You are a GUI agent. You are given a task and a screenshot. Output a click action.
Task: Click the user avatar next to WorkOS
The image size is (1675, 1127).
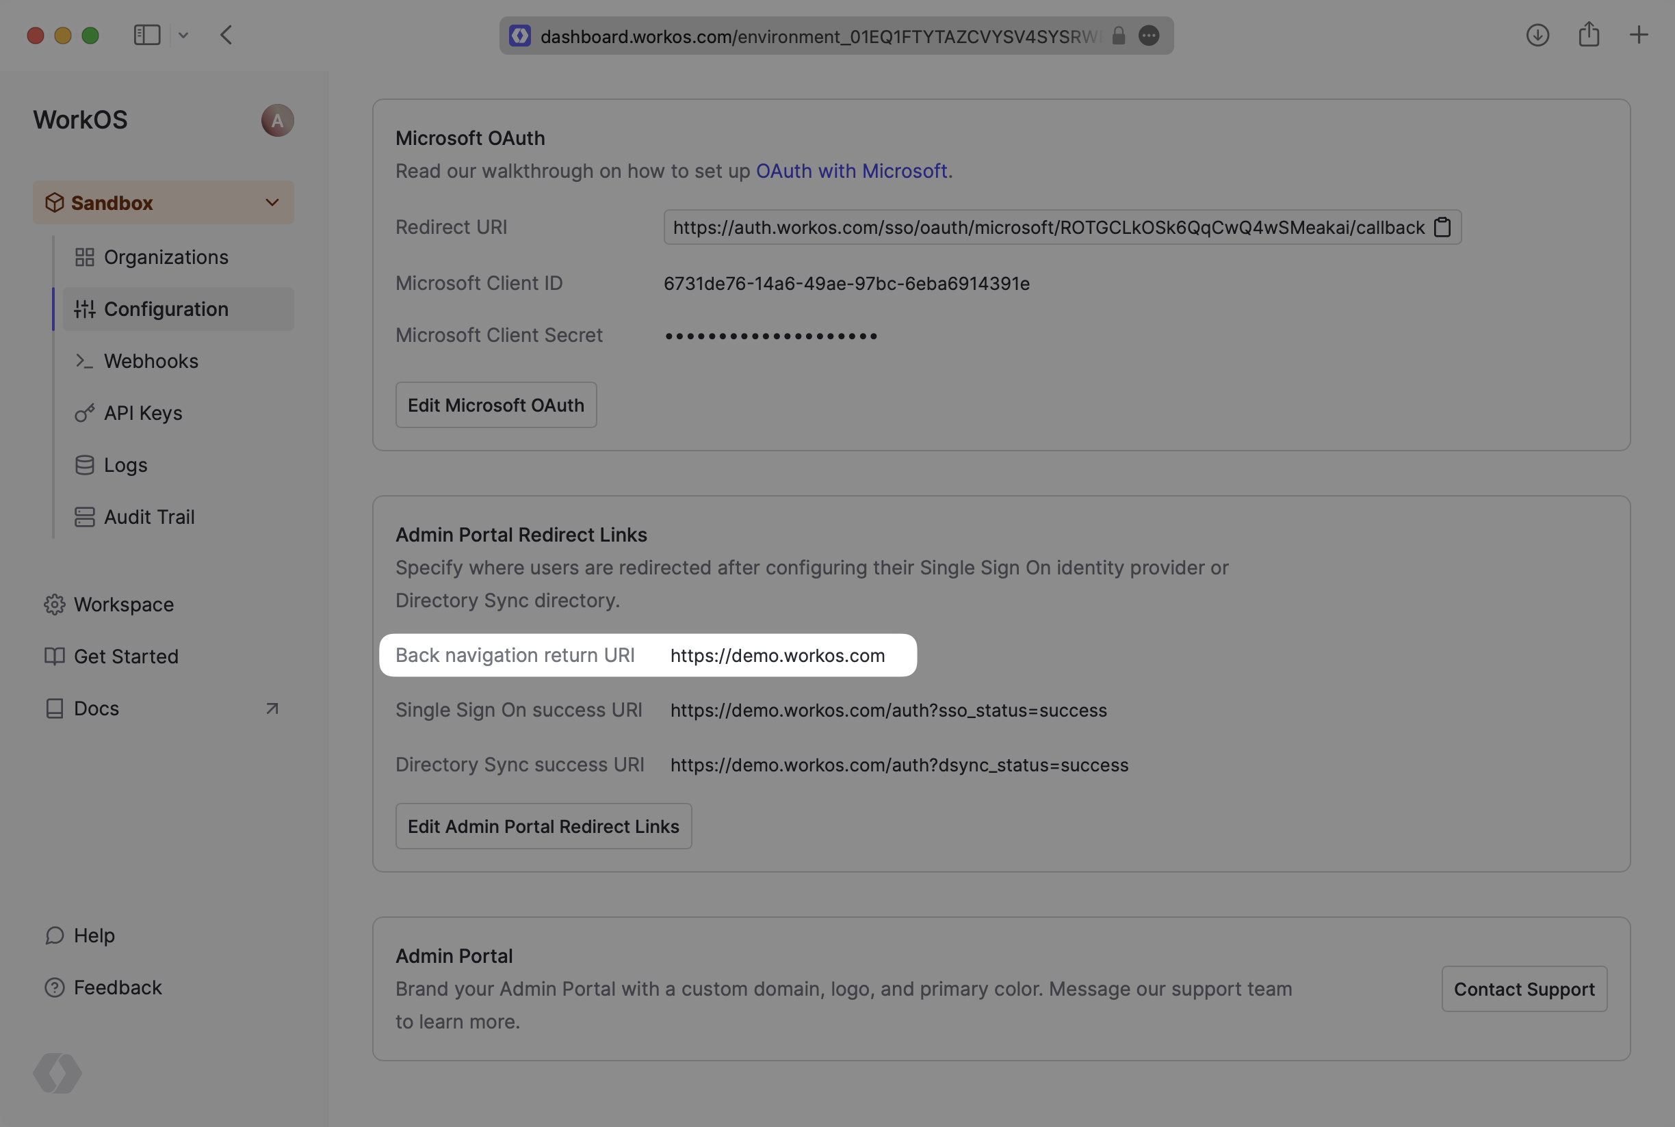pyautogui.click(x=277, y=120)
